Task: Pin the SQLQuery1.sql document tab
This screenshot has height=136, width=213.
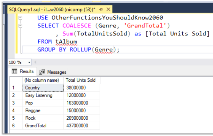Action: [100, 10]
